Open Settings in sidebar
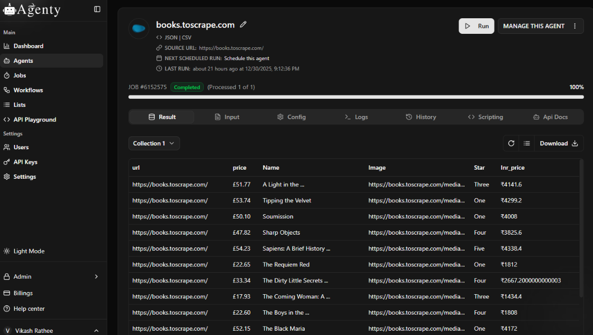The width and height of the screenshot is (593, 335). click(x=25, y=177)
